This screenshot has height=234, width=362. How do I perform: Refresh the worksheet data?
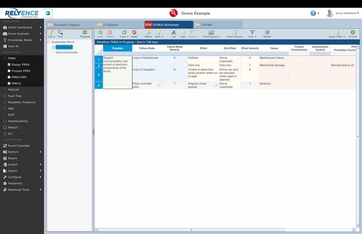click(267, 33)
